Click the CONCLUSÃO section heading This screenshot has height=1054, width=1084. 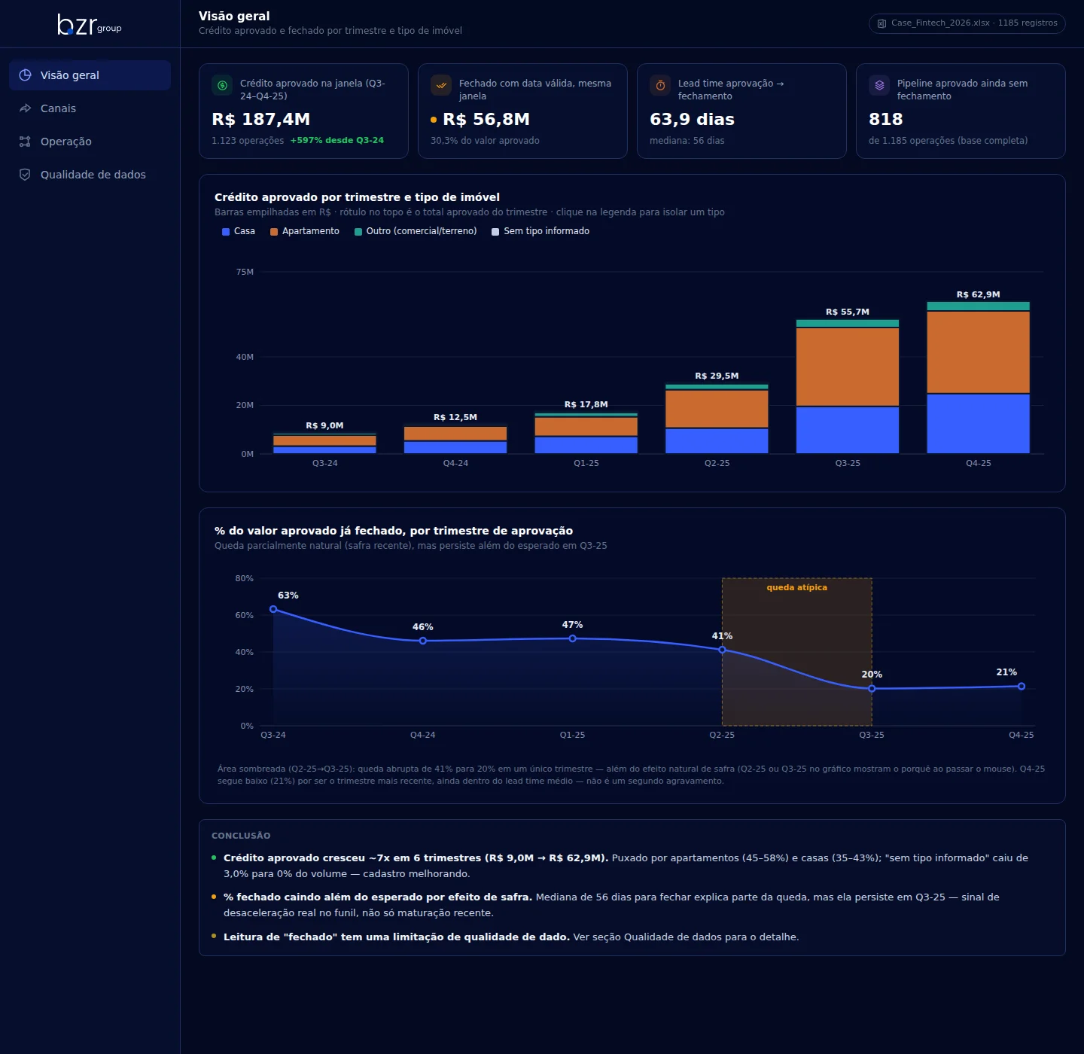(241, 836)
